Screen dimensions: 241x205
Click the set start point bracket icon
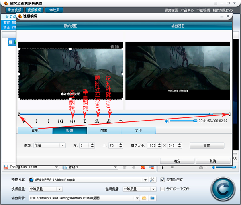[x=36, y=121]
